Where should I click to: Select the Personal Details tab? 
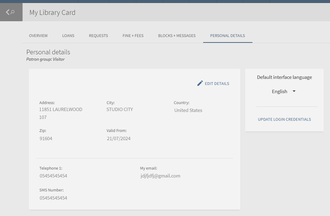228,36
